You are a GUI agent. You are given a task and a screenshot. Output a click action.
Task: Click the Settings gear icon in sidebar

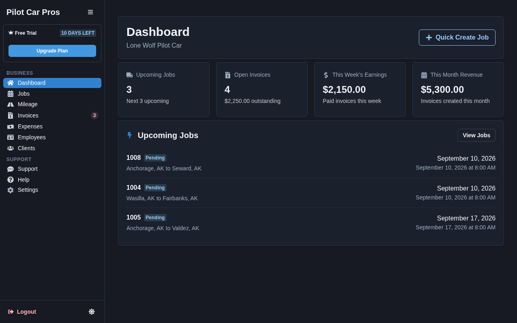(x=11, y=190)
